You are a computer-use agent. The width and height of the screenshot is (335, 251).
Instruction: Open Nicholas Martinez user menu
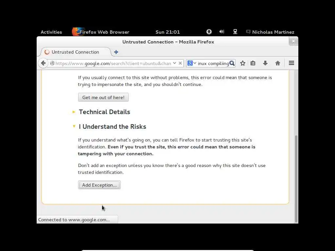270,32
